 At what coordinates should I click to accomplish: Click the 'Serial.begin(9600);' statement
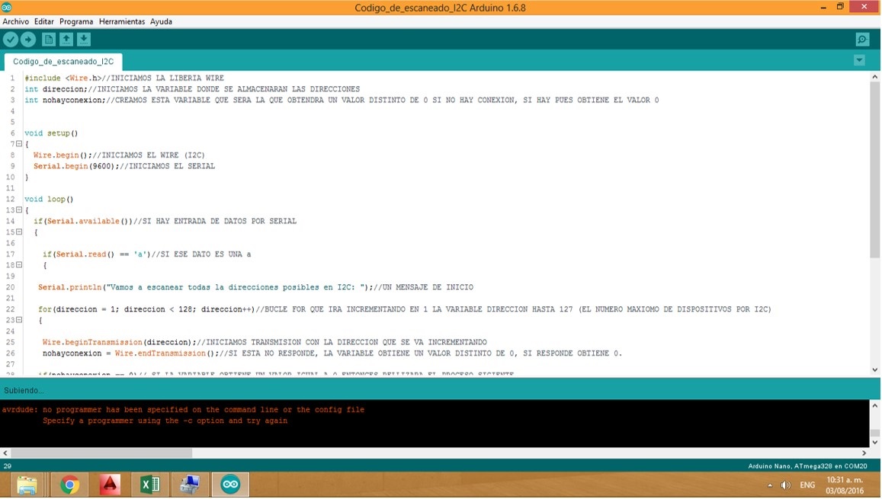click(123, 166)
